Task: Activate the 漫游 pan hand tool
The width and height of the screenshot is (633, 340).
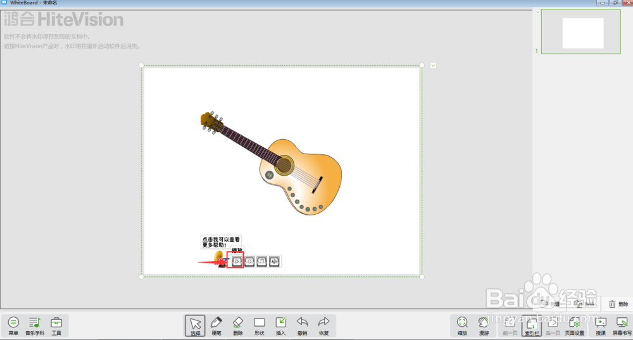Action: (484, 326)
